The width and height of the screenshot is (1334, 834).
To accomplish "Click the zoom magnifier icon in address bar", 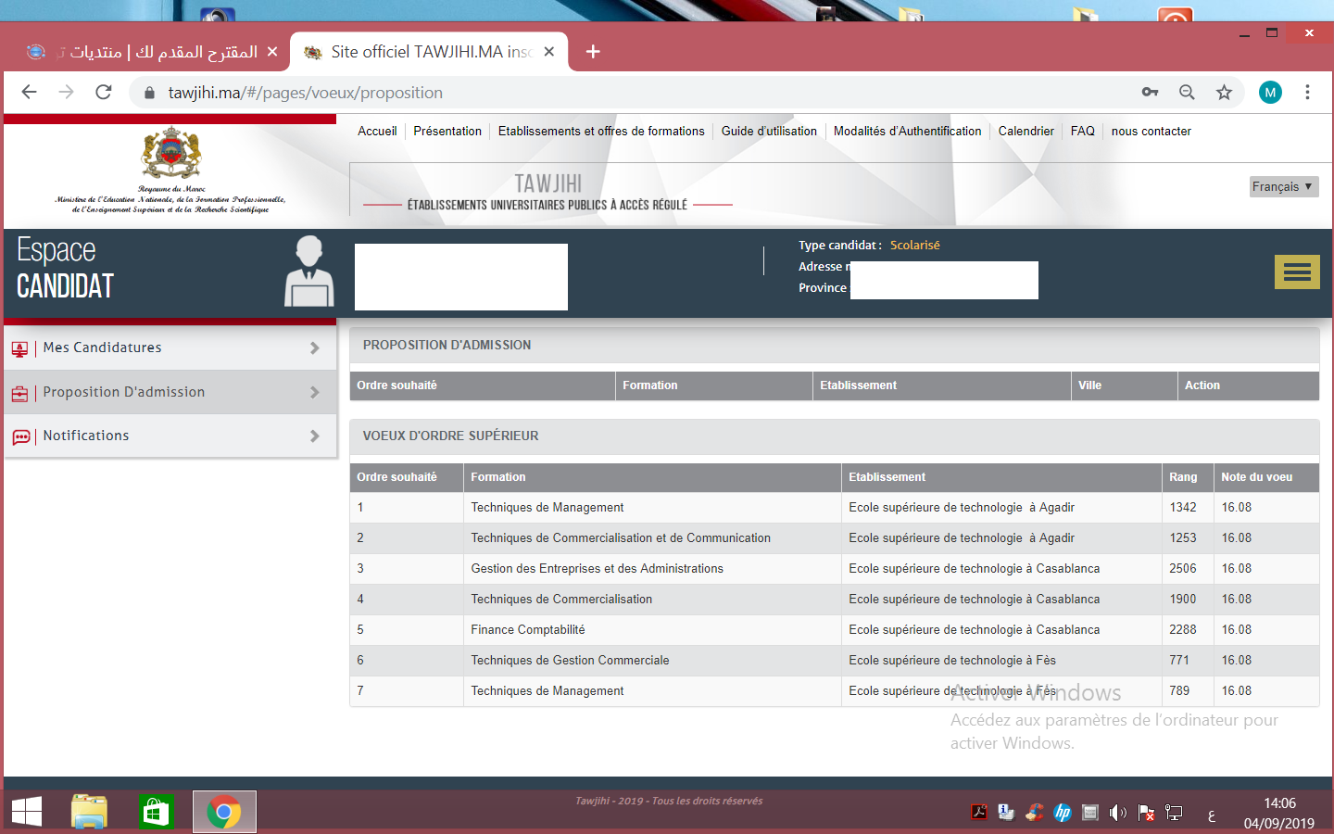I will (1187, 92).
